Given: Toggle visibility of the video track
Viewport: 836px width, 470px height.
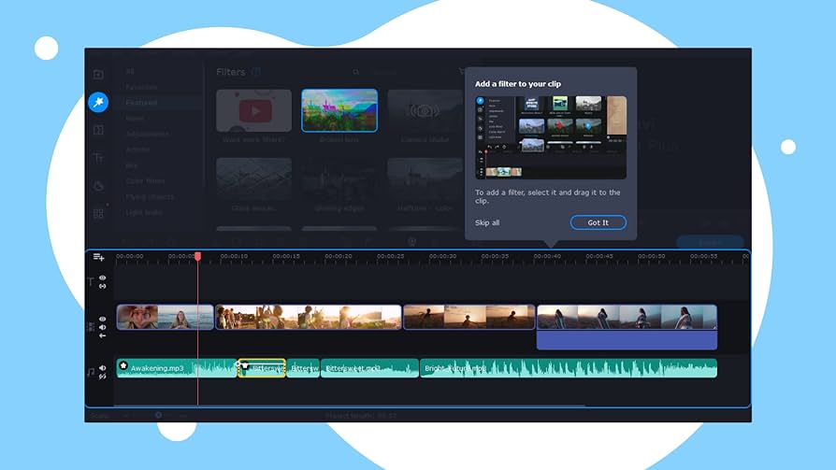Looking at the screenshot, I should point(103,319).
